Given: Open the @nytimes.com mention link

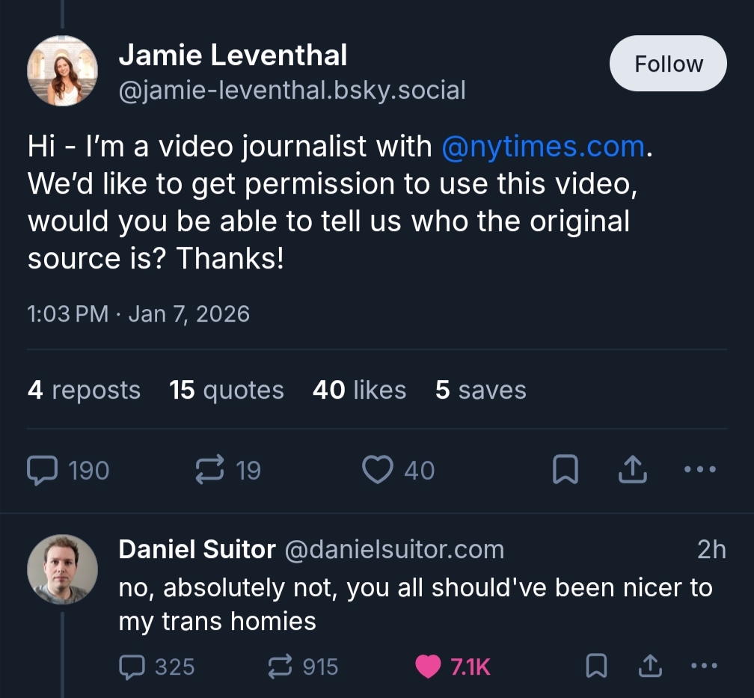Looking at the screenshot, I should 543,147.
